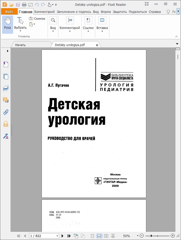Screen dimensions: 181x240
Task: Go to previous view
Action: point(76,236)
